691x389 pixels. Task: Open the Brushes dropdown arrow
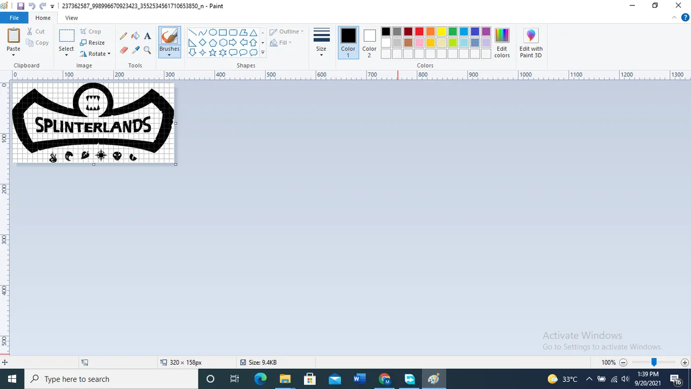click(x=170, y=55)
